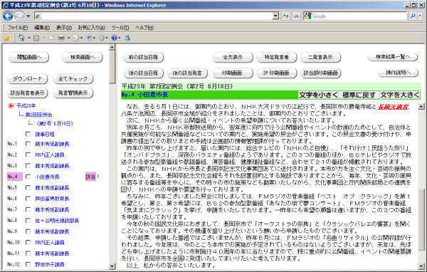Viewport: 427px width, 272px height.
Task: Click the Print toolbar icon
Action: click(x=61, y=38)
